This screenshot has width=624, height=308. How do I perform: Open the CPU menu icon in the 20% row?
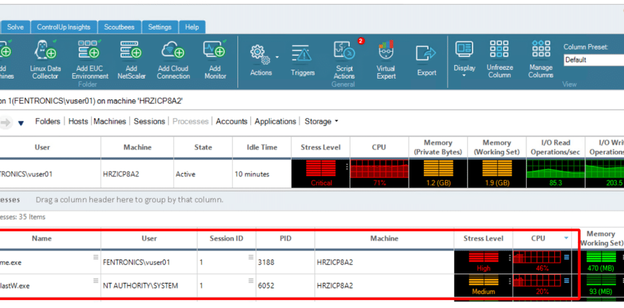(567, 281)
